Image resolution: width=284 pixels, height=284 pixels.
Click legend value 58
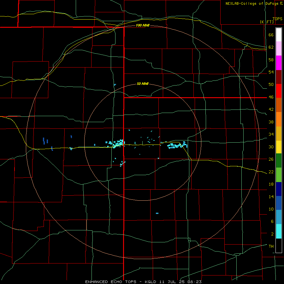(271, 60)
